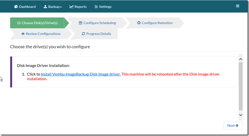Click the refresh icon for Progress Details

[83, 34]
